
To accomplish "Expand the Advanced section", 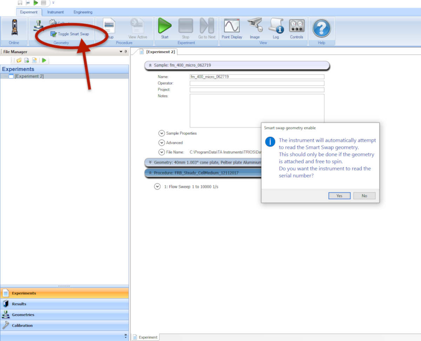I will tap(161, 143).
